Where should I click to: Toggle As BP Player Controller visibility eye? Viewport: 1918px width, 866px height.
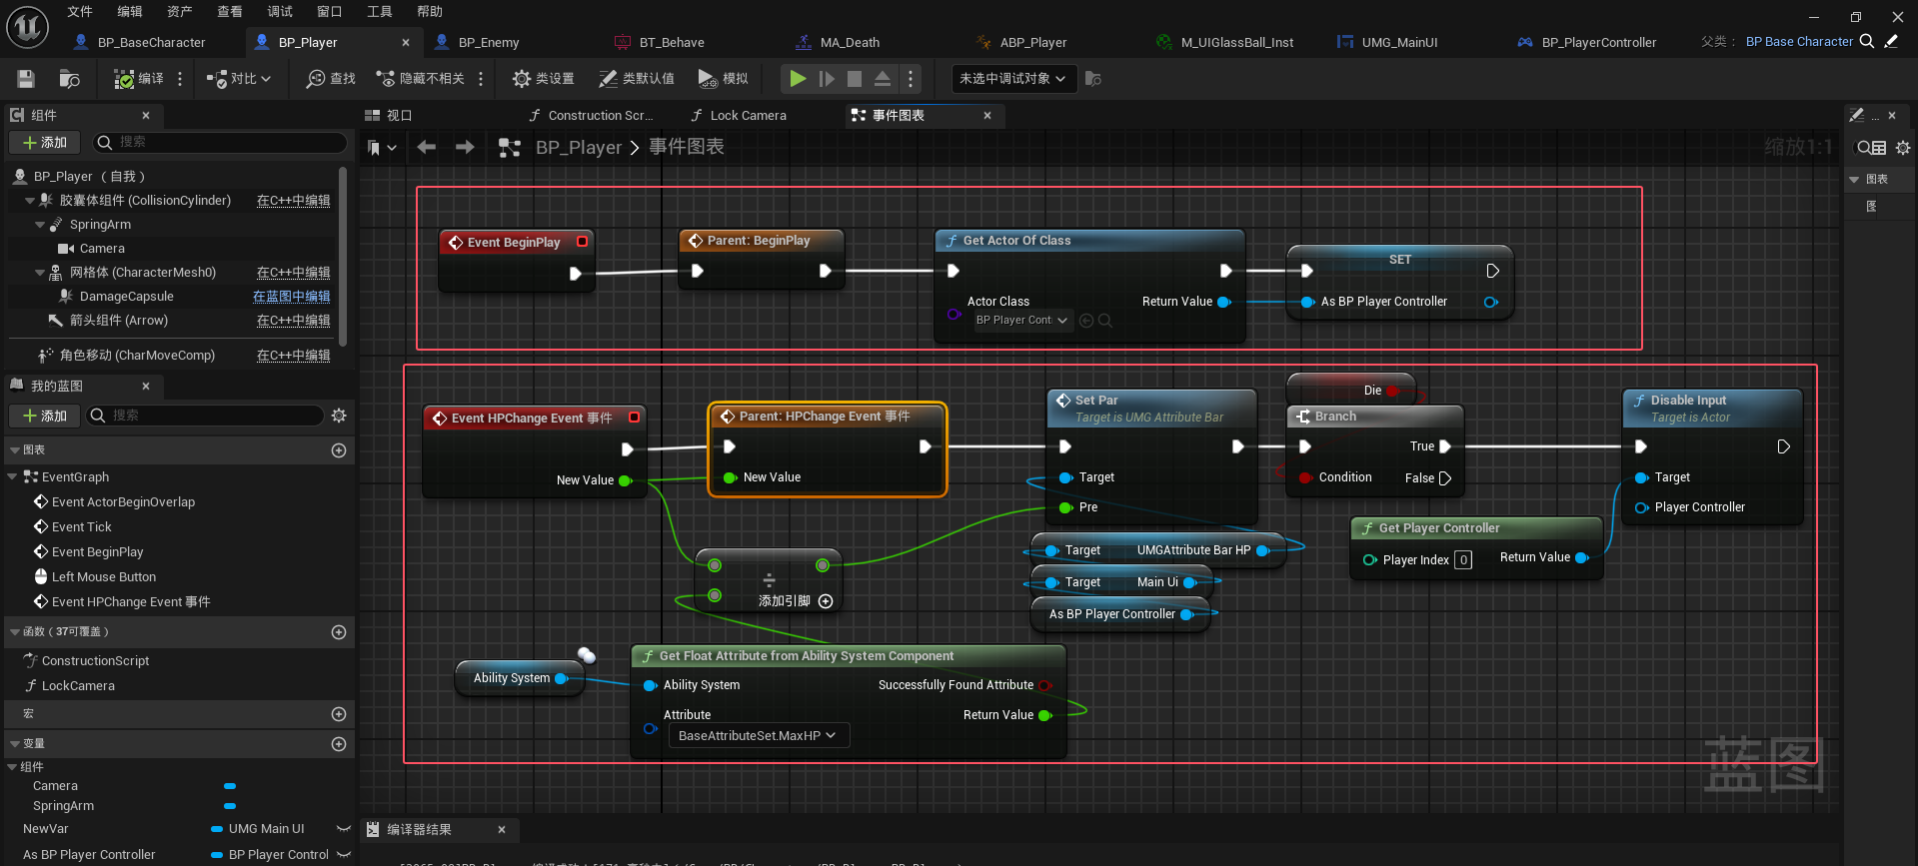tap(343, 855)
